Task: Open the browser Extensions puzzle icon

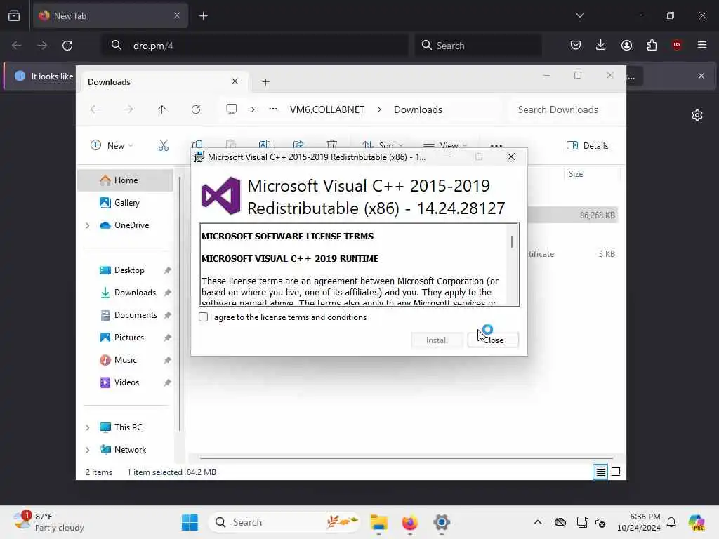Action: (652, 45)
